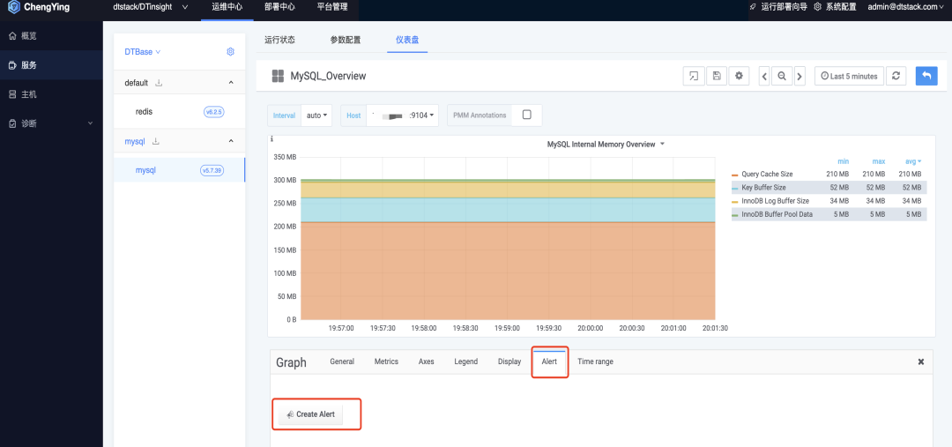
Task: Open dashboard settings gear icon
Action: click(739, 76)
